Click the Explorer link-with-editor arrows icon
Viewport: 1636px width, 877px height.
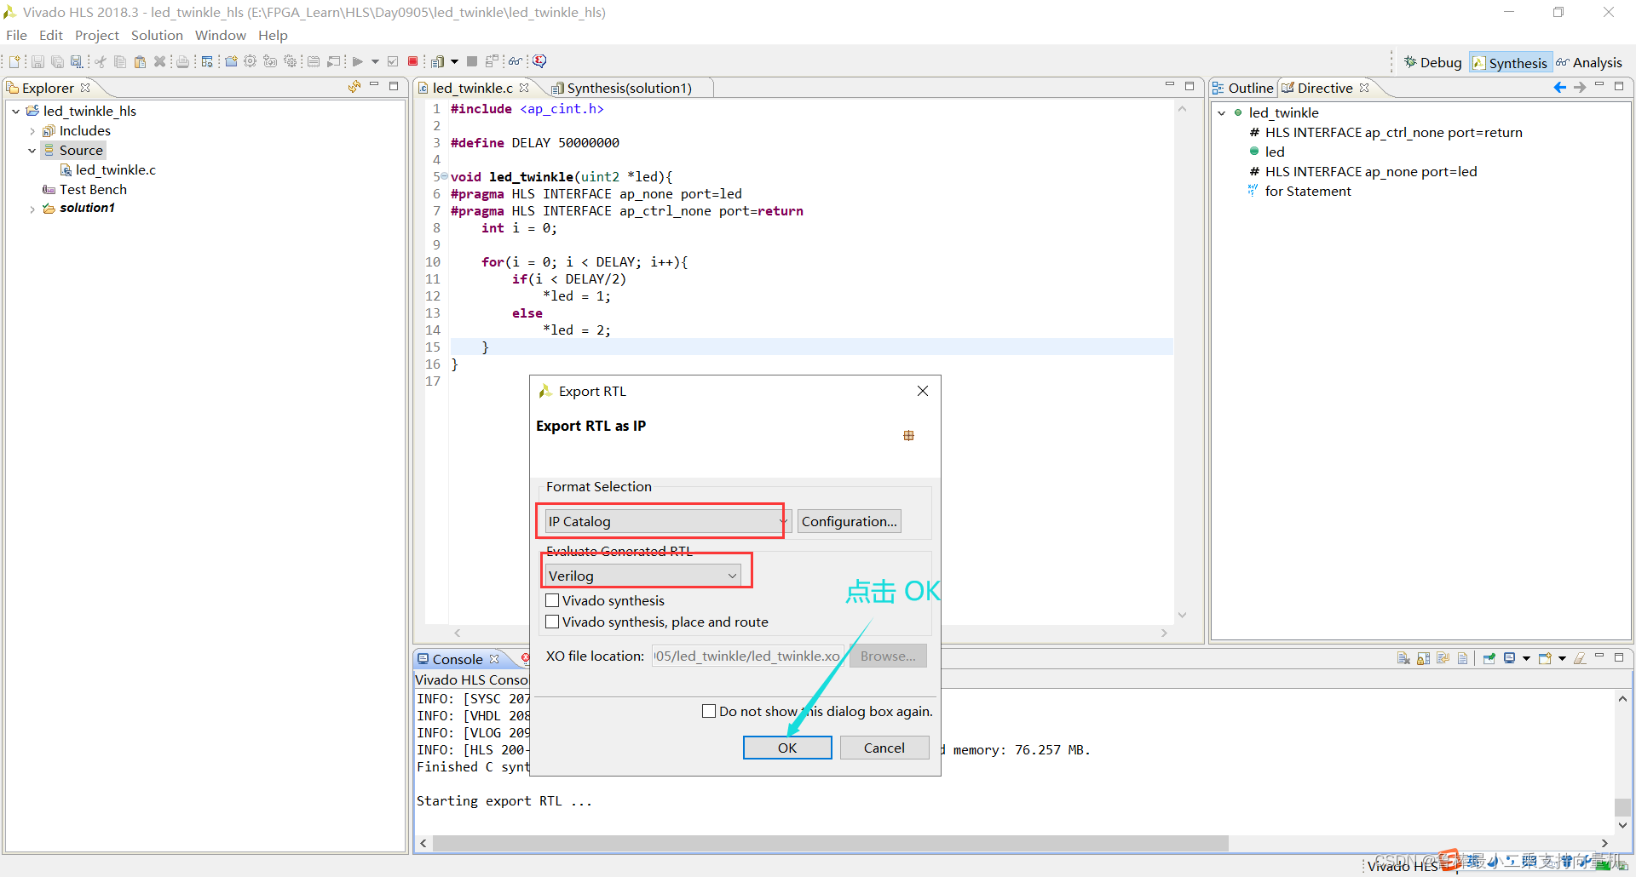pyautogui.click(x=354, y=87)
